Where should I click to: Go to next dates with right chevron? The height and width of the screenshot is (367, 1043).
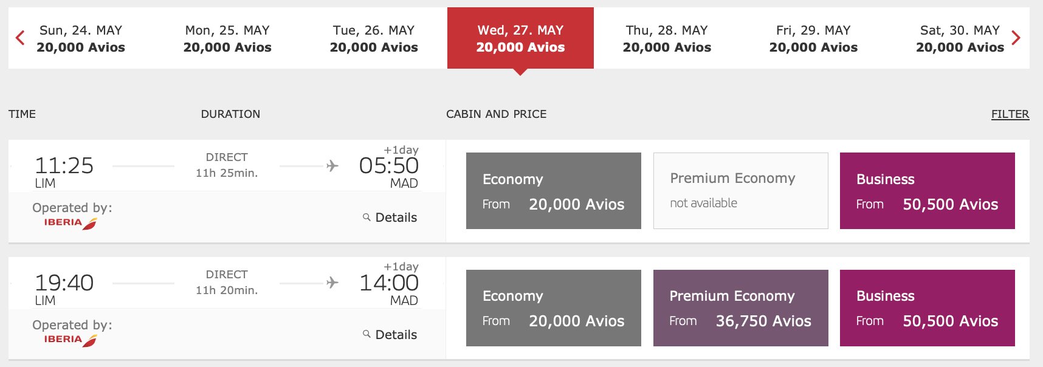1016,38
